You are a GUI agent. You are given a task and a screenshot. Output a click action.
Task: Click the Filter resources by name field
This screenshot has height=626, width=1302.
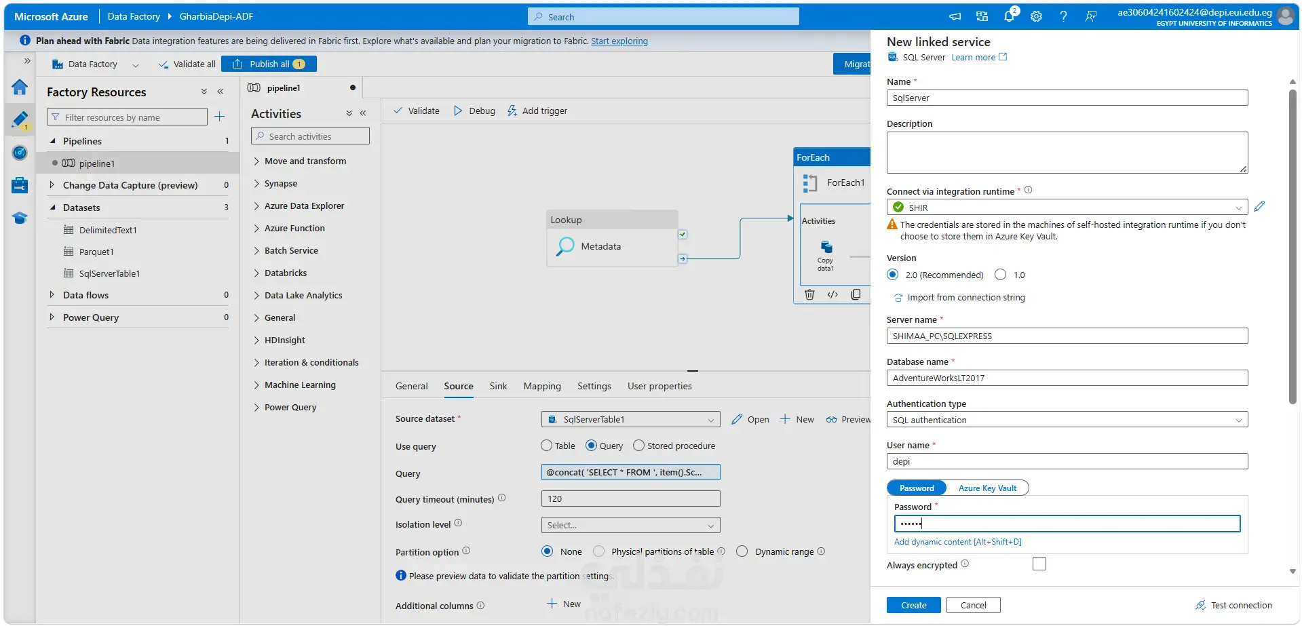coord(127,117)
